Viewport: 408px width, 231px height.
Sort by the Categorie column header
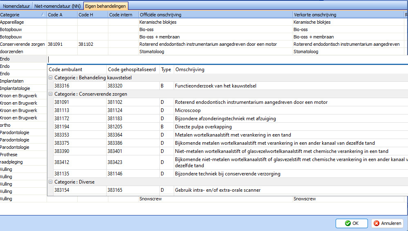pos(23,15)
